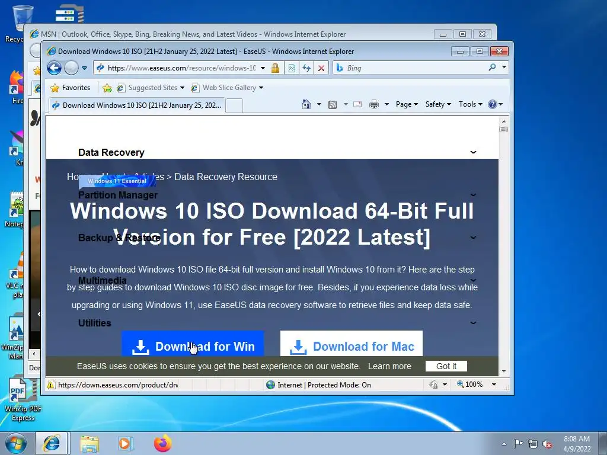The height and width of the screenshot is (455, 607).
Task: Show hidden system tray icons
Action: tap(504, 444)
